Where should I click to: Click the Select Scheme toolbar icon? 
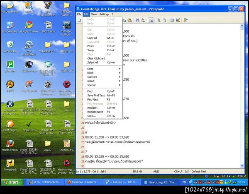pyautogui.click(x=172, y=20)
